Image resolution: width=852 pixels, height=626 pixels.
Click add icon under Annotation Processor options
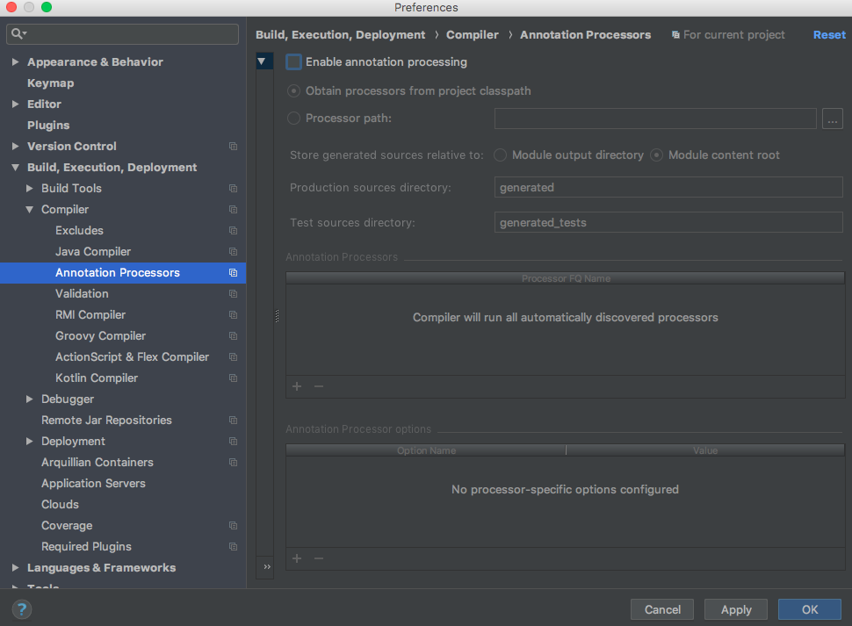click(297, 558)
